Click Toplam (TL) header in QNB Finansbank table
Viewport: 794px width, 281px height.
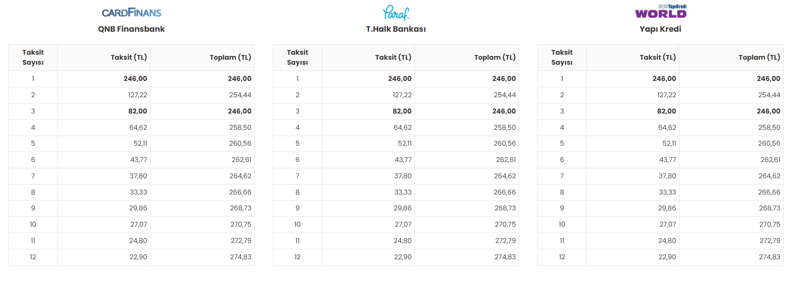(230, 57)
